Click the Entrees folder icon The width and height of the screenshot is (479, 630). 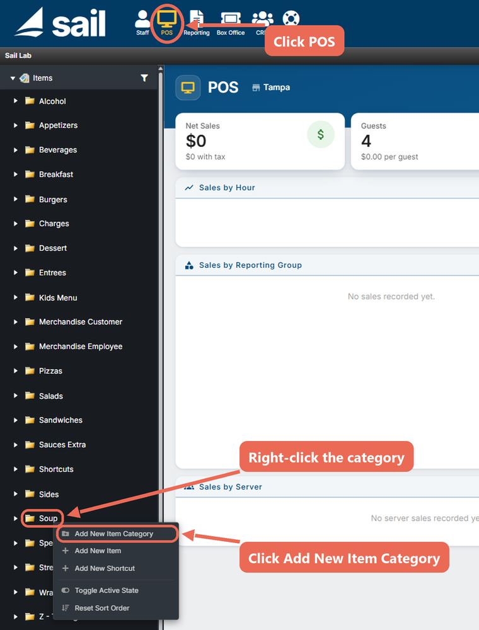pyautogui.click(x=30, y=272)
